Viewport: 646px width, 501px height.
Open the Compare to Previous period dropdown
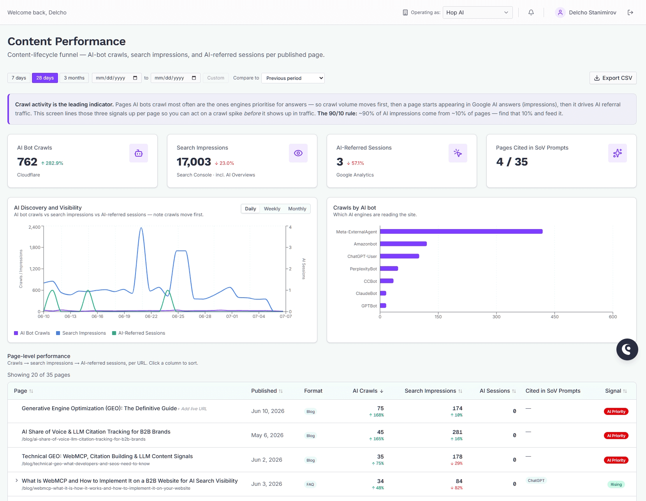point(293,78)
